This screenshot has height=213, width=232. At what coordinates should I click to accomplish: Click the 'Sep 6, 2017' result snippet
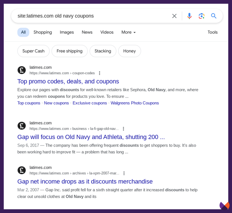click(107, 149)
